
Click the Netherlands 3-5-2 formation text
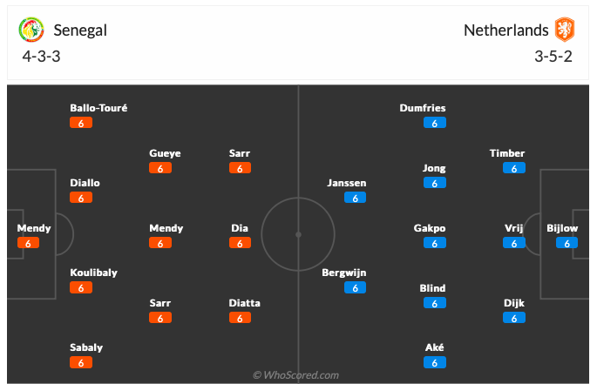click(x=553, y=57)
